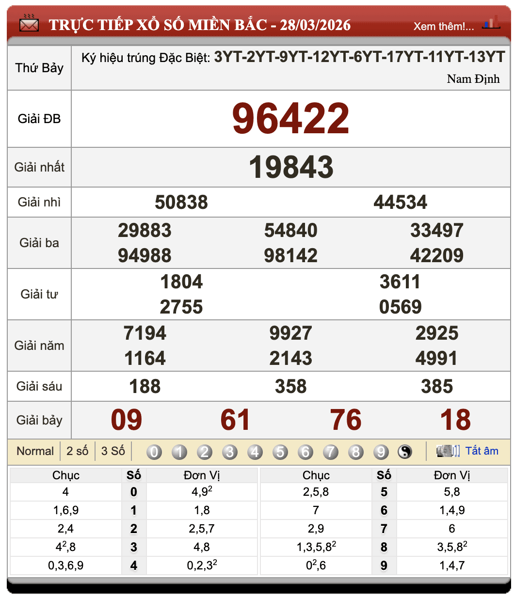Click the Nam Định province label
Screen dimensions: 514x598
[x=473, y=79]
